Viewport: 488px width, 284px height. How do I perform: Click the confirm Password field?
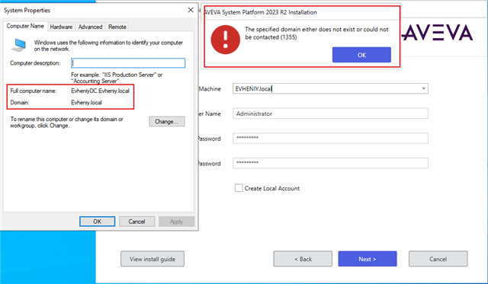(330, 163)
